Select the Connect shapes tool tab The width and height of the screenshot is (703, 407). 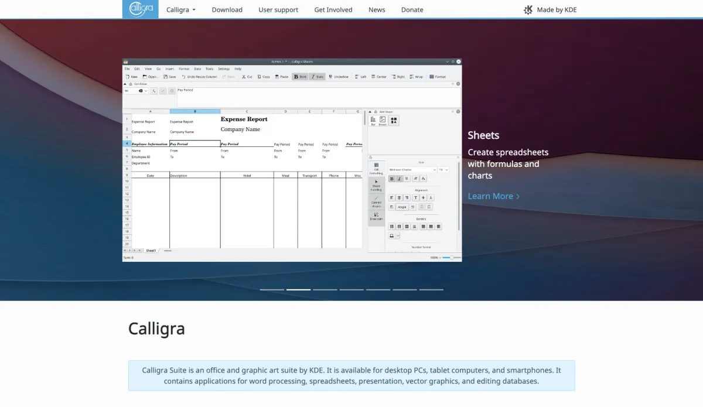click(x=376, y=202)
